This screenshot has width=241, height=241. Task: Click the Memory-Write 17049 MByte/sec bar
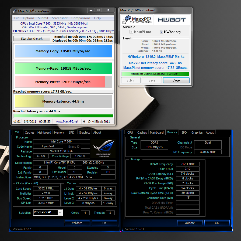click(63, 82)
